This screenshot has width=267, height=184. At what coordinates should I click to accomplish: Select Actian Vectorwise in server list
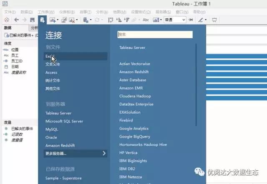click(135, 64)
